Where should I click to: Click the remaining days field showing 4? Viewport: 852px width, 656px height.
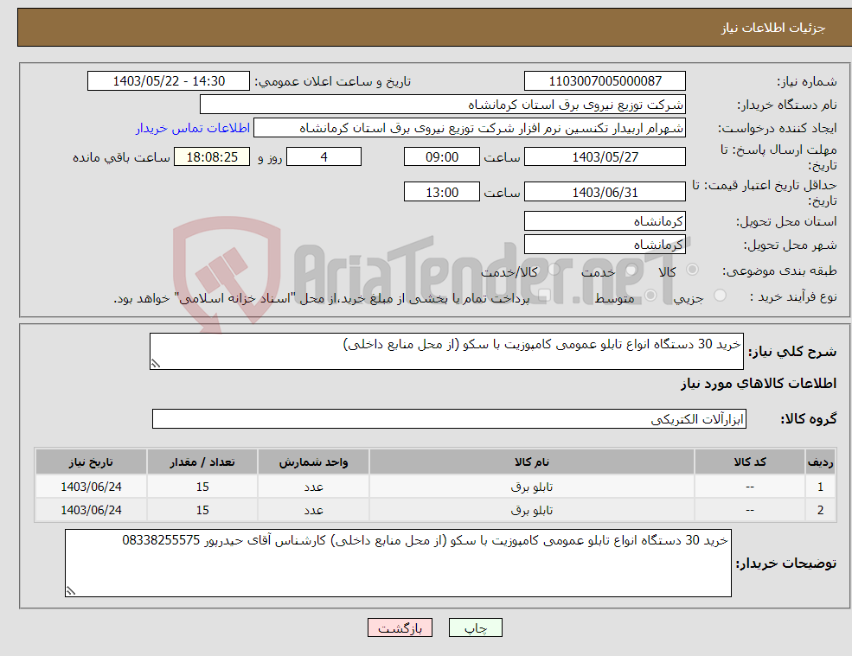coord(324,157)
